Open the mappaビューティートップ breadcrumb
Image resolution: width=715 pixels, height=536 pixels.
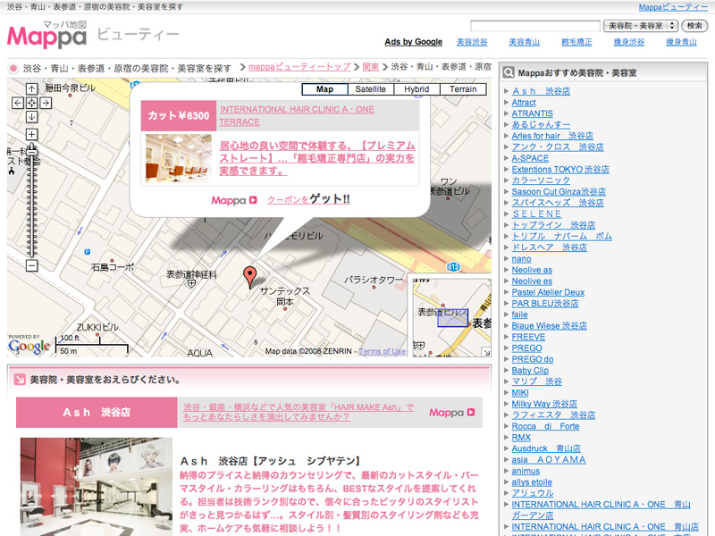click(299, 67)
